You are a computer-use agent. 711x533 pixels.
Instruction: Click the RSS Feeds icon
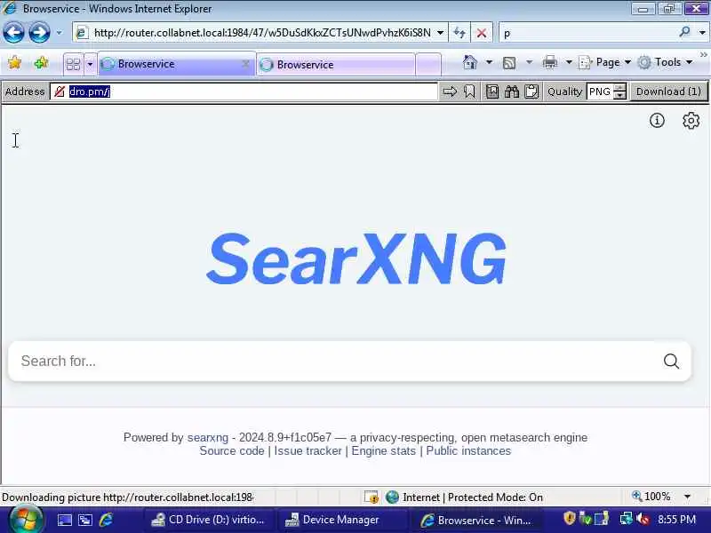509,62
